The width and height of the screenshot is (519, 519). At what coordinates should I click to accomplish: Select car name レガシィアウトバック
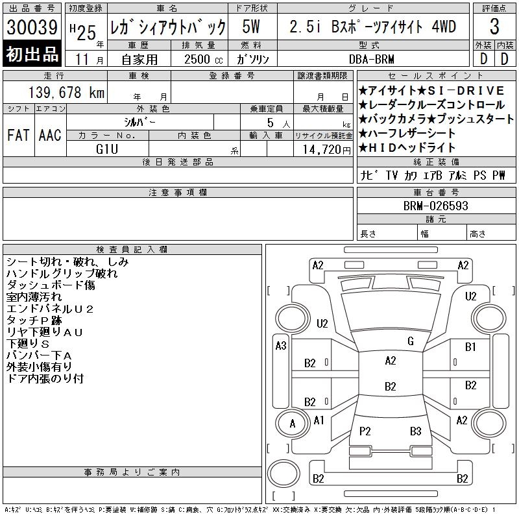point(168,27)
